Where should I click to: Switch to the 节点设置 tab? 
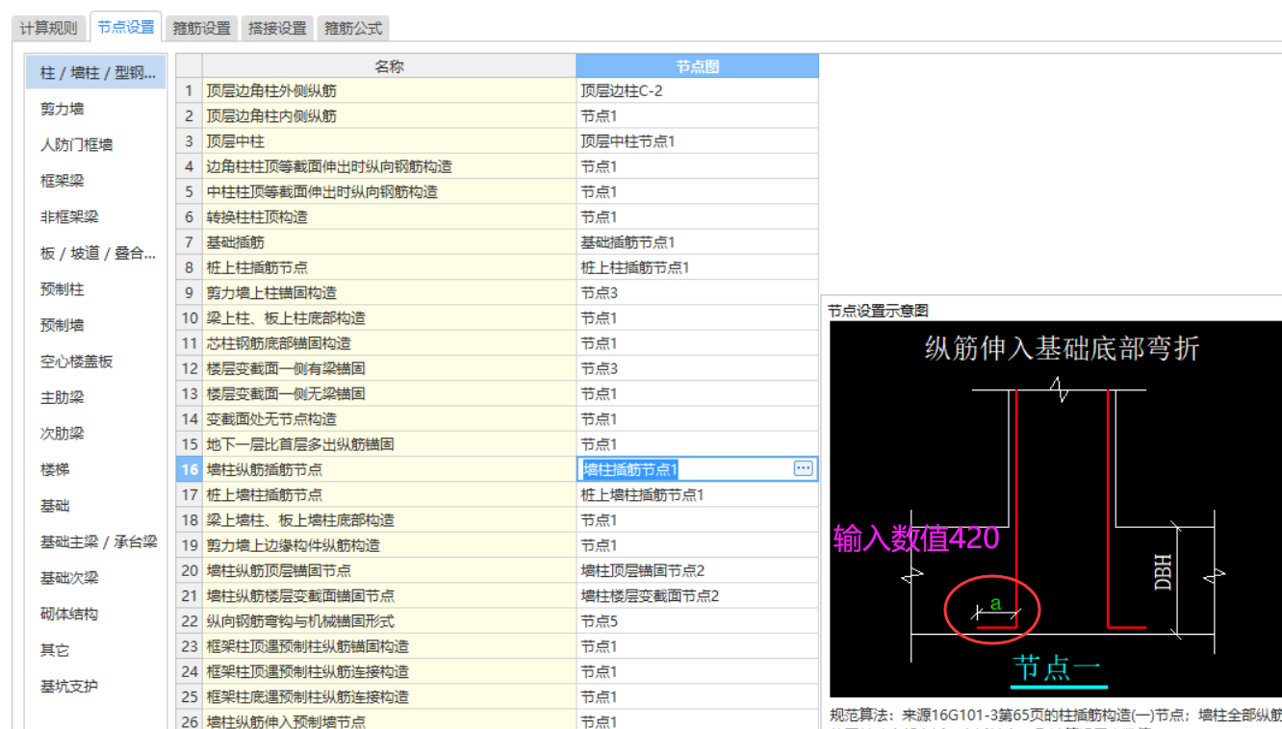pos(126,27)
